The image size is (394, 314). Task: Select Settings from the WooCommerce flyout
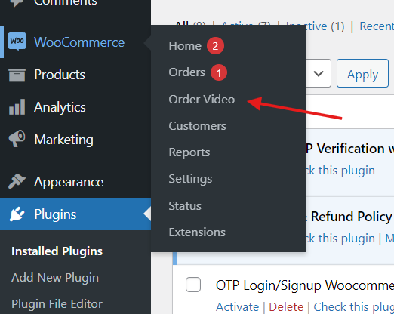190,179
